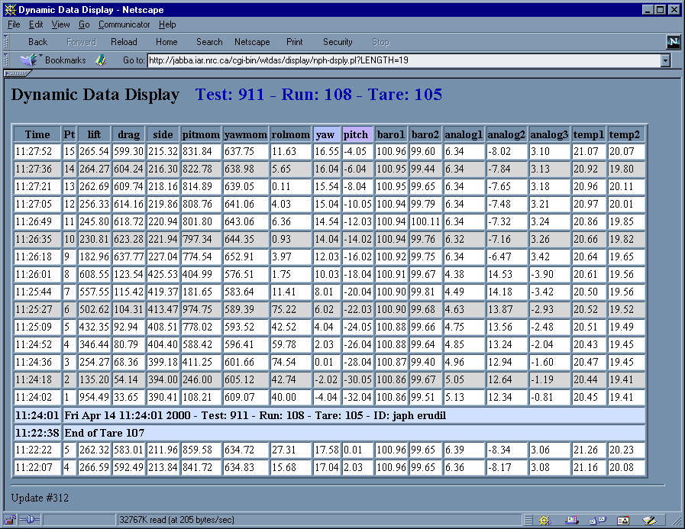Click the component bar drag handle
This screenshot has width=685, height=529.
coord(528,520)
